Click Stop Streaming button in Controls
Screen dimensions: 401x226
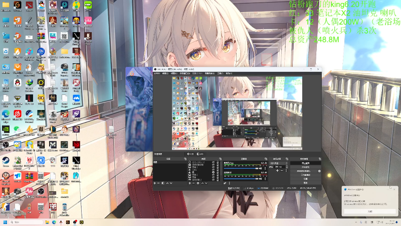click(306, 163)
